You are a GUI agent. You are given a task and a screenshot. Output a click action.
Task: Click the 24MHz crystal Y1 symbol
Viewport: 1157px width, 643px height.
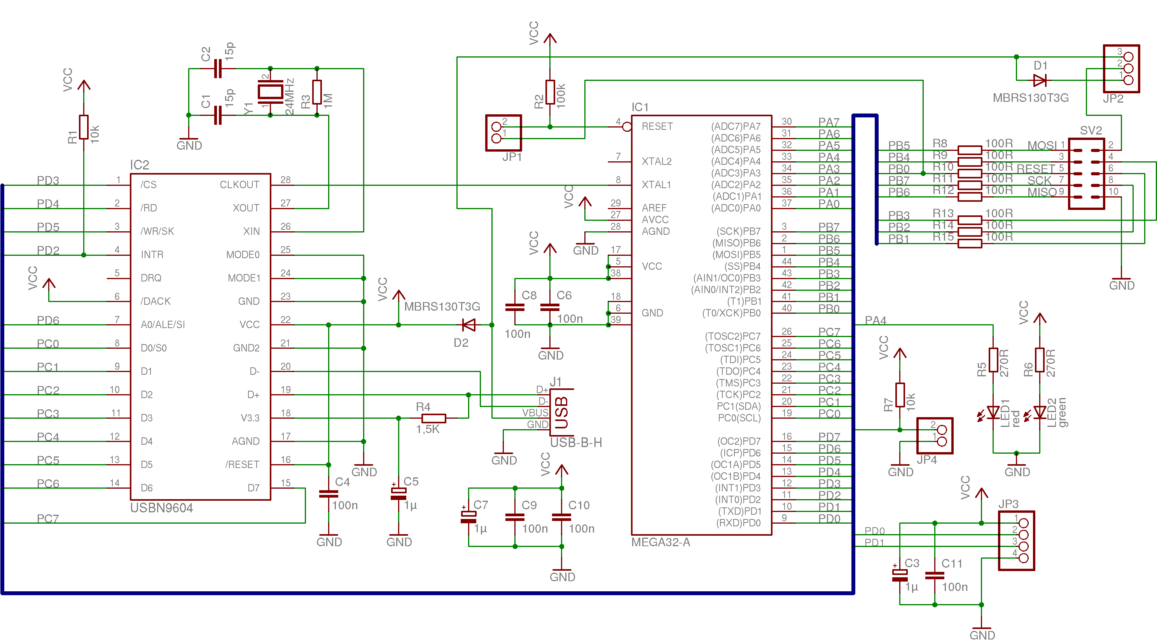pos(270,92)
